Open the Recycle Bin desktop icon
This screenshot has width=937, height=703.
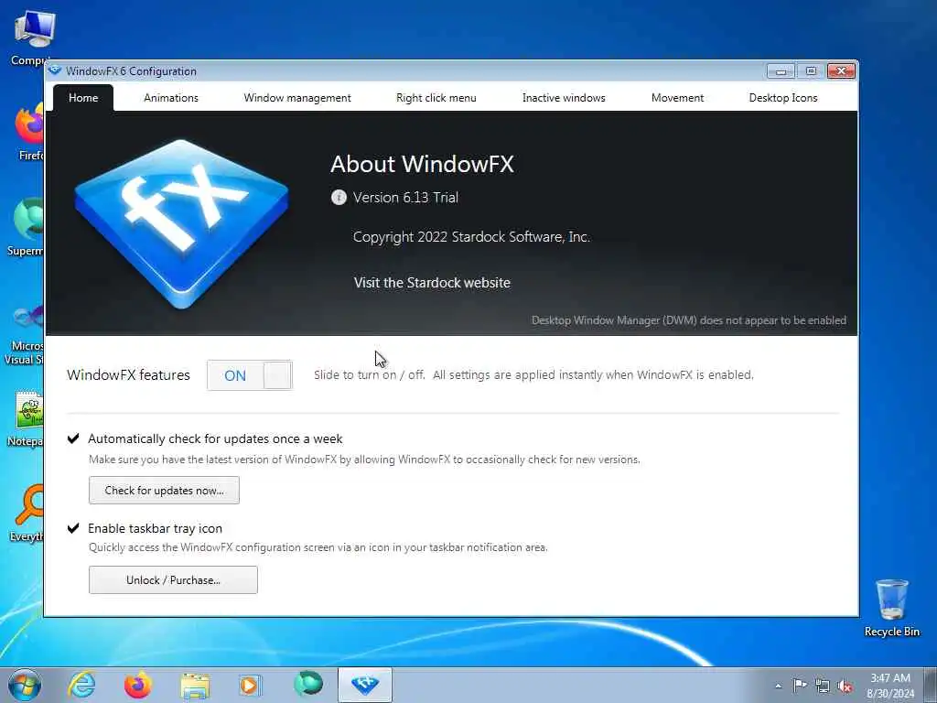tap(891, 608)
